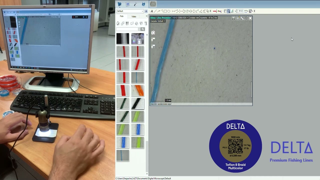
Task: Click the Dino-Lite Premier title label
Action: click(161, 18)
